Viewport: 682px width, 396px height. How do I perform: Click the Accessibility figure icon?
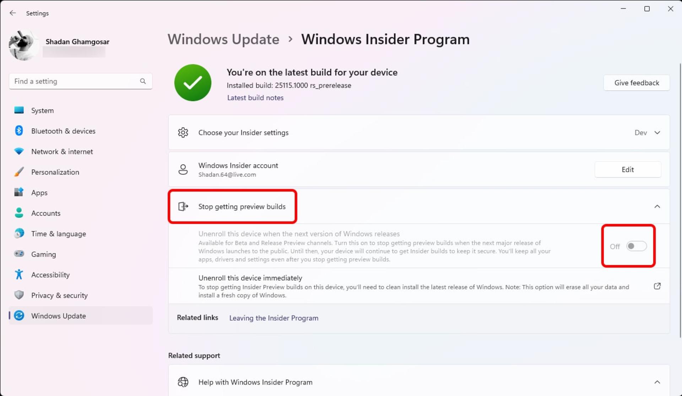pyautogui.click(x=19, y=275)
